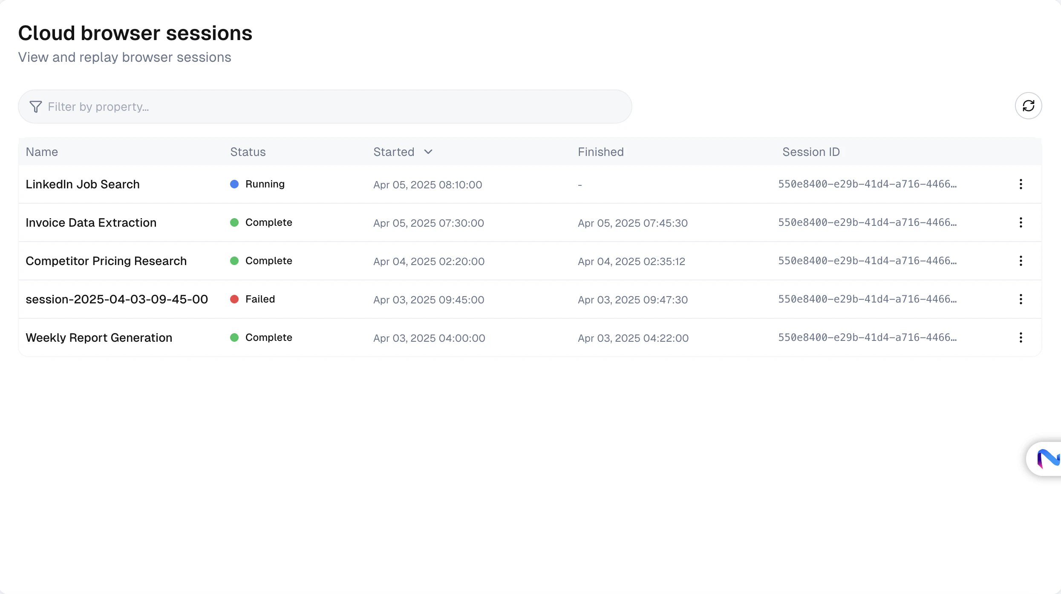
Task: Click the green Running status dot
Action: click(234, 184)
